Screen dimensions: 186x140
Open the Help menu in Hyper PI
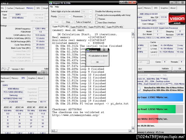[57, 7]
